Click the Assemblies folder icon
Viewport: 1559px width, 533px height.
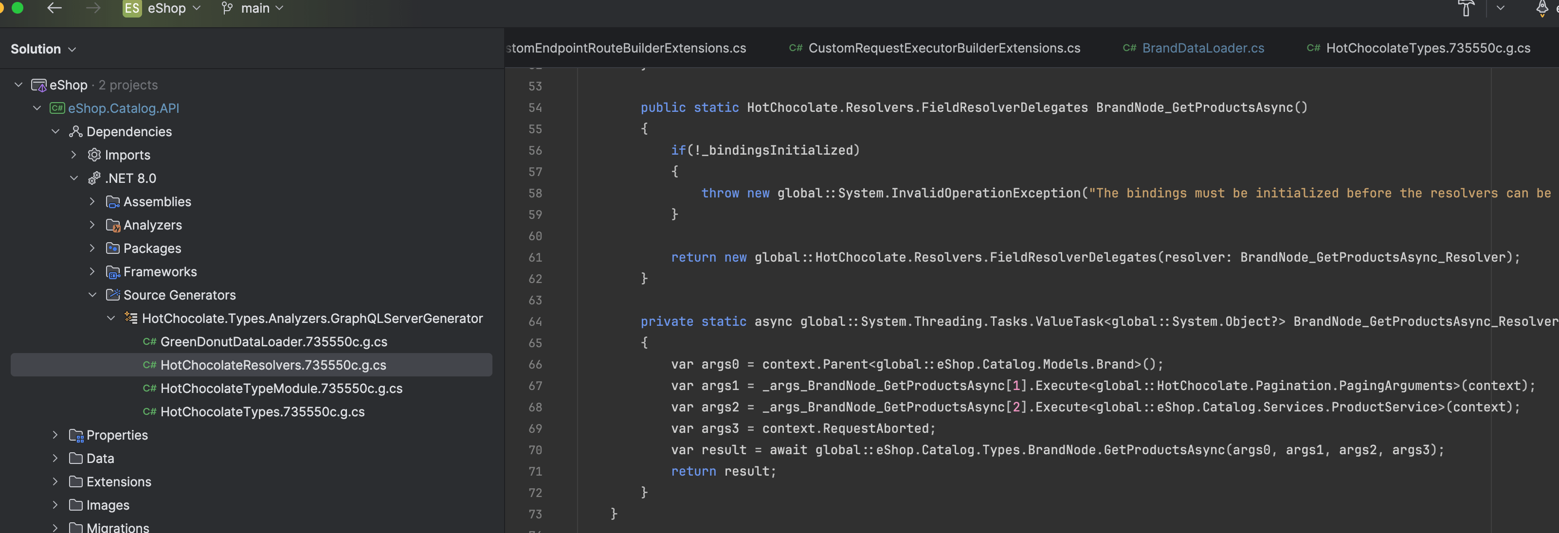112,201
